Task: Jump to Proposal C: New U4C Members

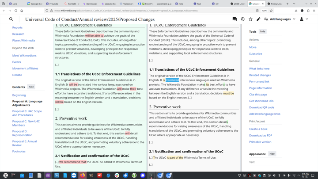Action: click(26, 123)
